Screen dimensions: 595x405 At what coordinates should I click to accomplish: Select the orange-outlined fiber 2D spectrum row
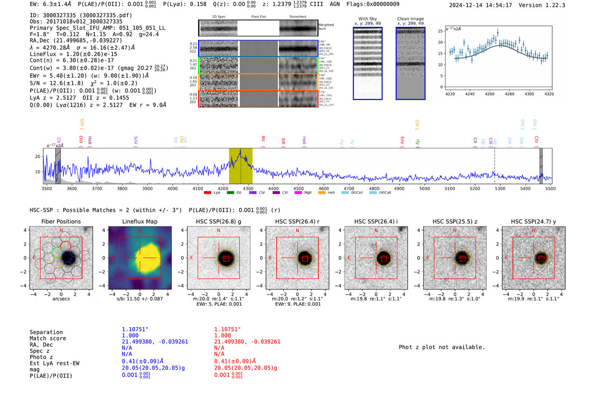[x=258, y=82]
